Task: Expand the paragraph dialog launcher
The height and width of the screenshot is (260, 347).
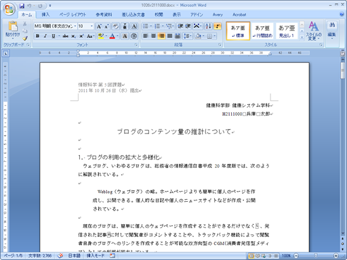Action: point(220,45)
